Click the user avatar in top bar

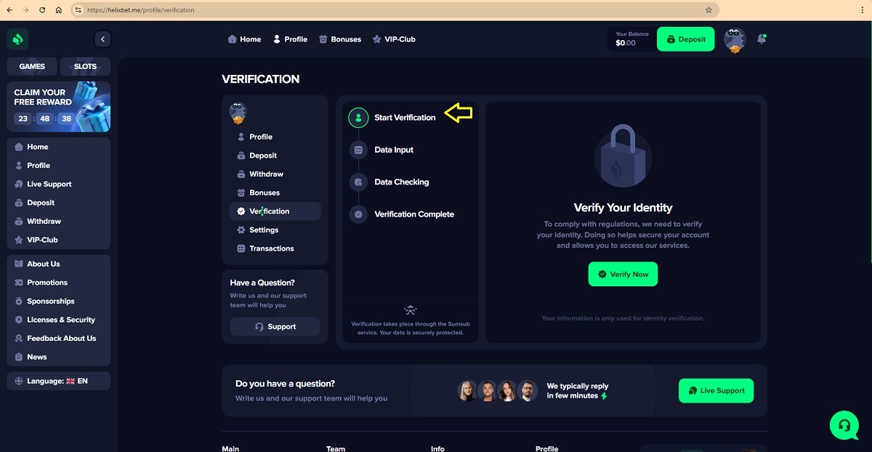(735, 40)
